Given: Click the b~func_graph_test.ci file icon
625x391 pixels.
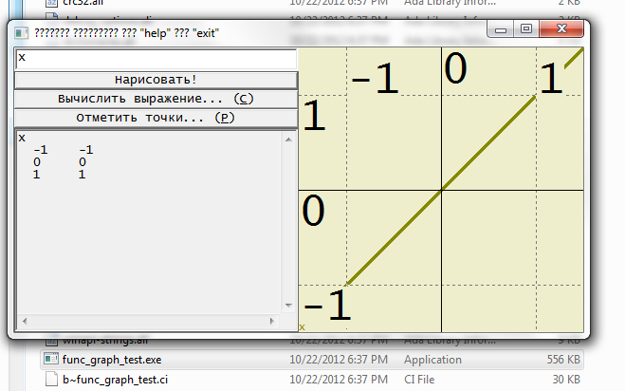Looking at the screenshot, I should (51, 381).
